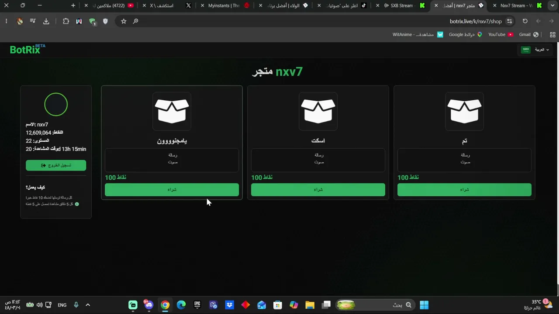Click the zoom magnifier icon in address bar

coord(135,21)
